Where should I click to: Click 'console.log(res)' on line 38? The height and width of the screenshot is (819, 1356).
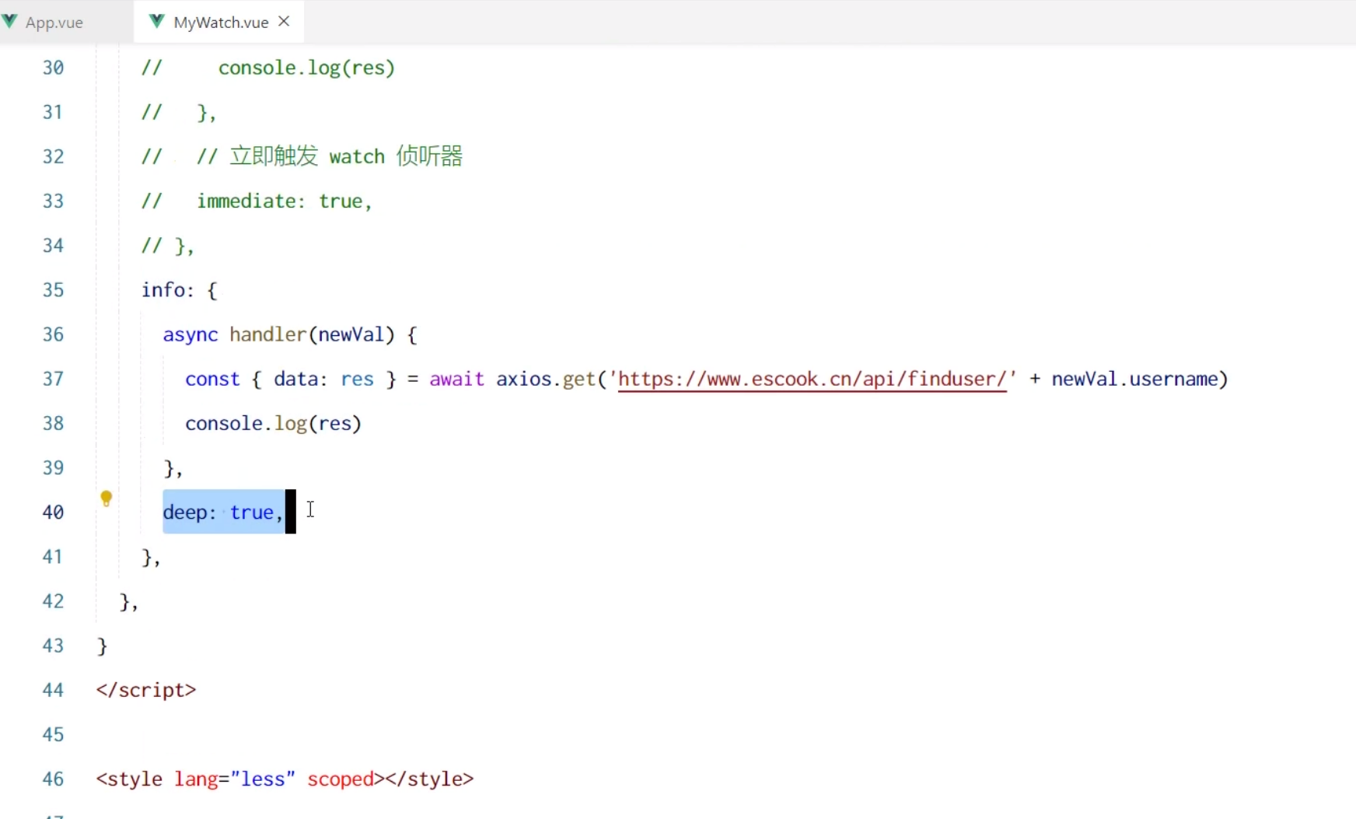(x=274, y=424)
